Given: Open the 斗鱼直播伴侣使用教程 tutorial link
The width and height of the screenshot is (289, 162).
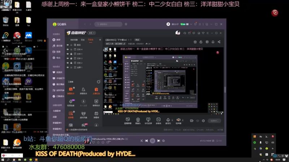Looking at the screenshot, I should (77, 130).
